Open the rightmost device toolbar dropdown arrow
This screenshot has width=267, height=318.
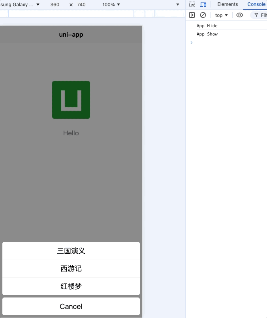(x=178, y=4)
